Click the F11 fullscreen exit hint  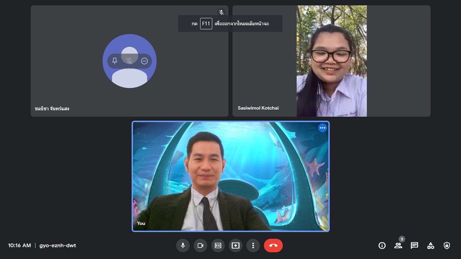click(x=230, y=24)
